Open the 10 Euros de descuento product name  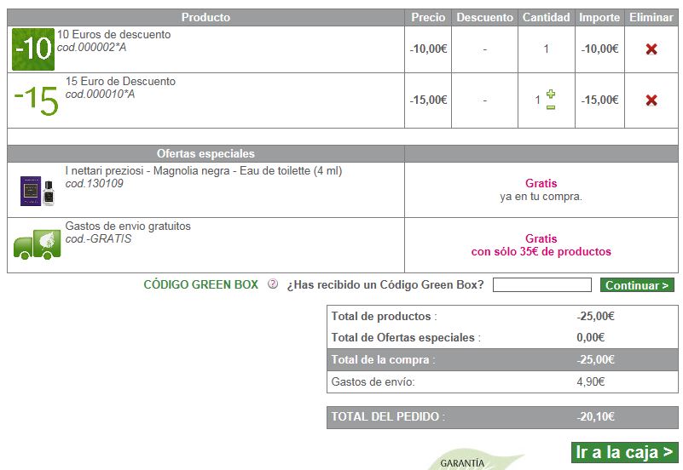tap(113, 35)
